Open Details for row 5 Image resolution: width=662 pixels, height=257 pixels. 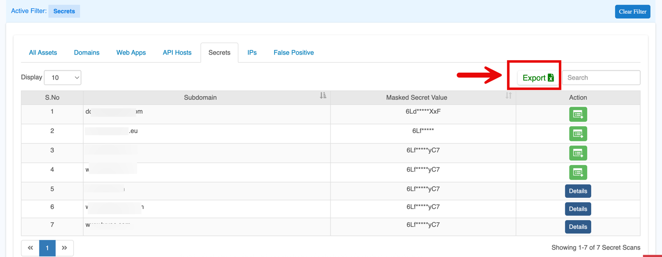point(578,191)
